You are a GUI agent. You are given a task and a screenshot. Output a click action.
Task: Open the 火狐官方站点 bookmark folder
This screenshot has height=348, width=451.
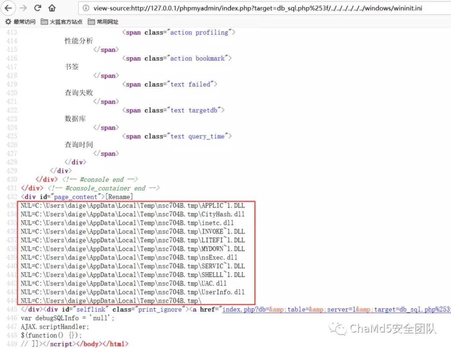(62, 22)
